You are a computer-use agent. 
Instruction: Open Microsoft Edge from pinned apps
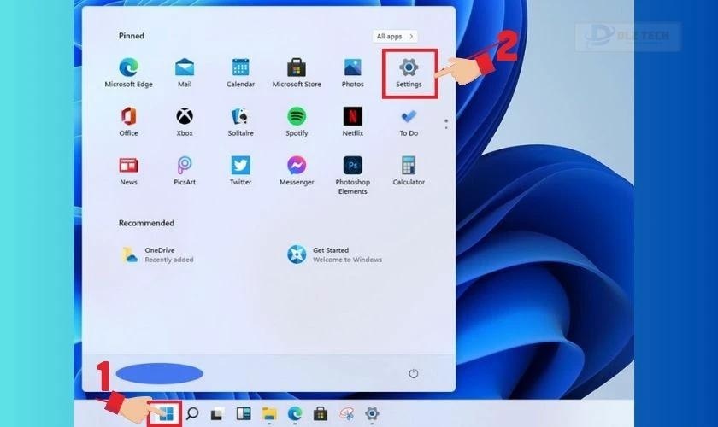coord(128,67)
